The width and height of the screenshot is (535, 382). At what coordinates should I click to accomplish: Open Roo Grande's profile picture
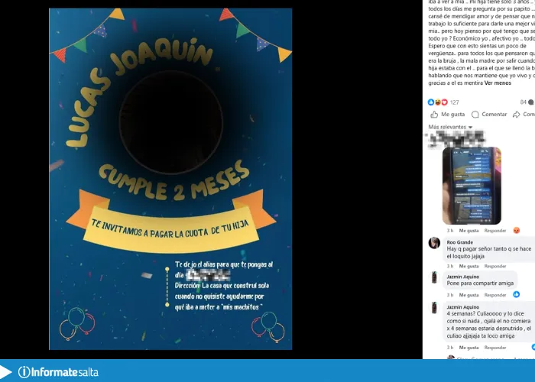pos(434,243)
